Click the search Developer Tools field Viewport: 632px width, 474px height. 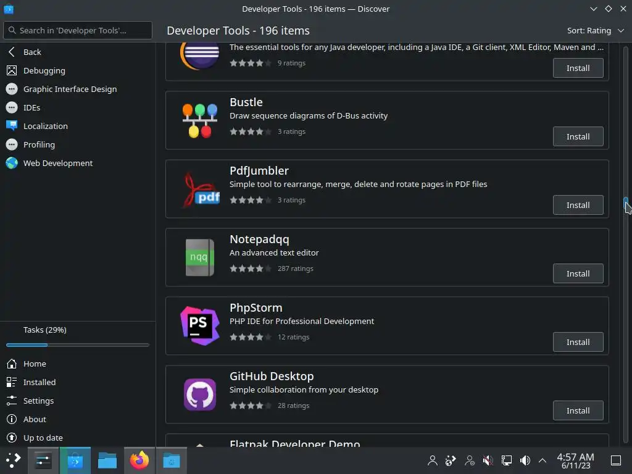[x=78, y=30]
